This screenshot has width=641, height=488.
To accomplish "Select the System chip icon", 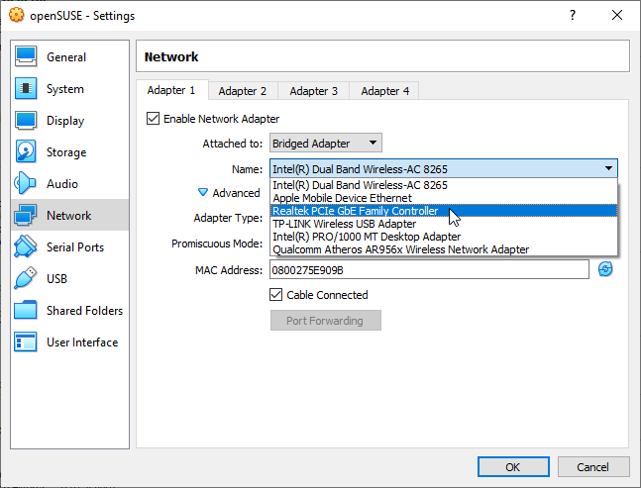I will pos(27,89).
